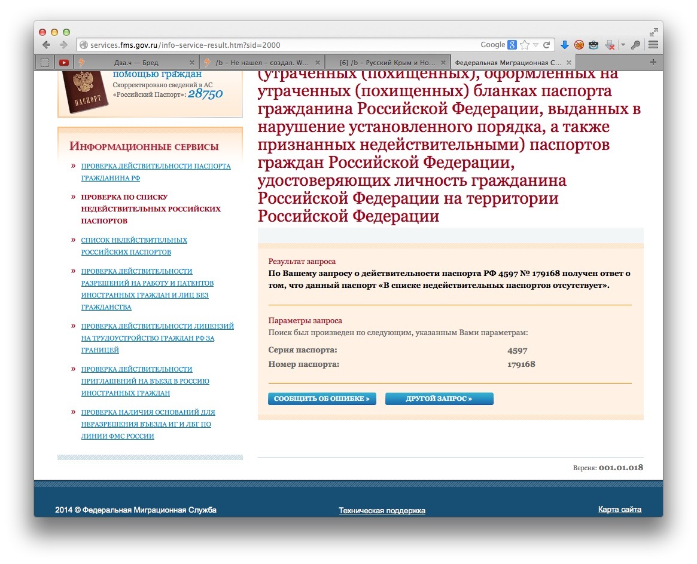This screenshot has width=697, height=564.
Task: Expand the small toolbar dropdown arrow beside key
Action: click(x=623, y=45)
